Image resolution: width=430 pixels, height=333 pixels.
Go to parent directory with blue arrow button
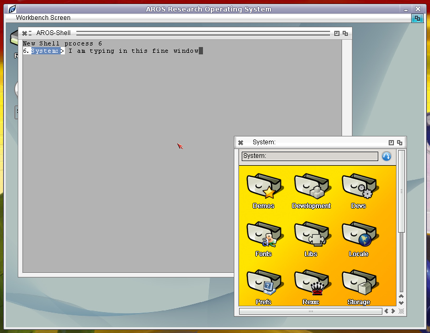point(387,156)
